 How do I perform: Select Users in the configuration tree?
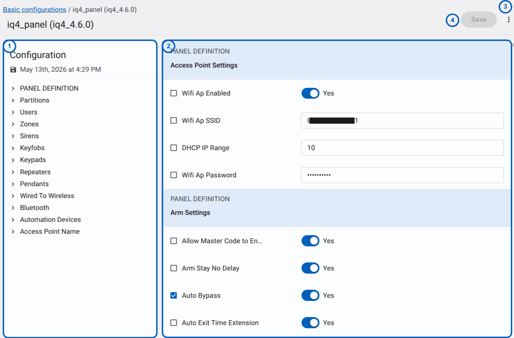coord(28,112)
